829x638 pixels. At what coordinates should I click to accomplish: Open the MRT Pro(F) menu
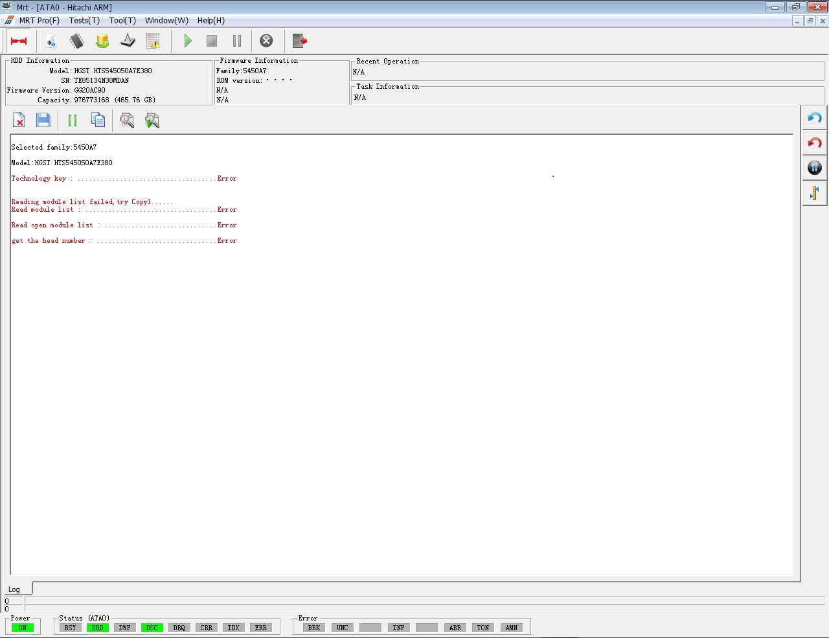pos(39,20)
